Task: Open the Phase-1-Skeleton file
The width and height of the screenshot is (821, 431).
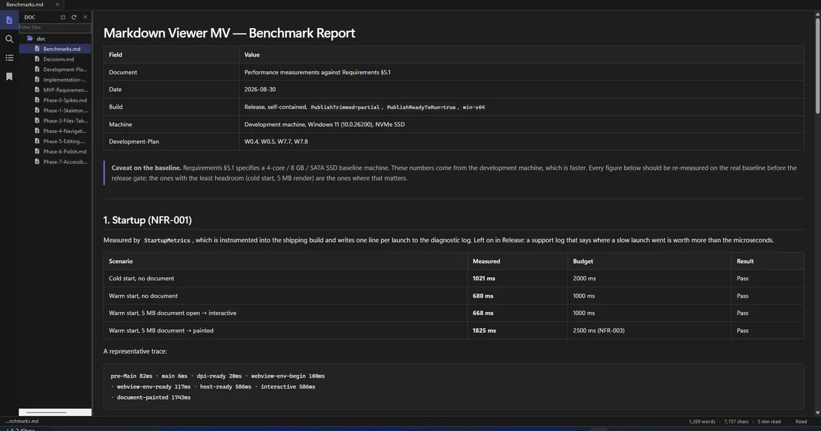Action: click(x=55, y=110)
